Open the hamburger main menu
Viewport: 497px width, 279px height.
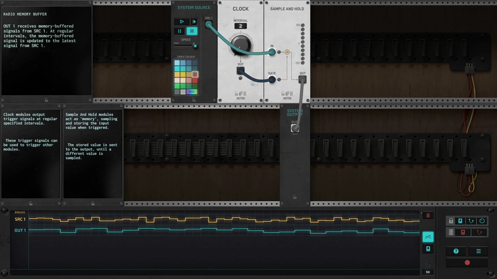tap(478, 251)
